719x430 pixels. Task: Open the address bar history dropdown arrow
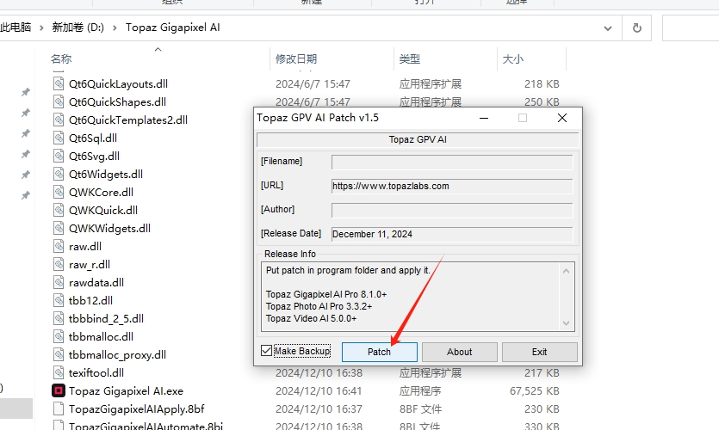[x=608, y=28]
